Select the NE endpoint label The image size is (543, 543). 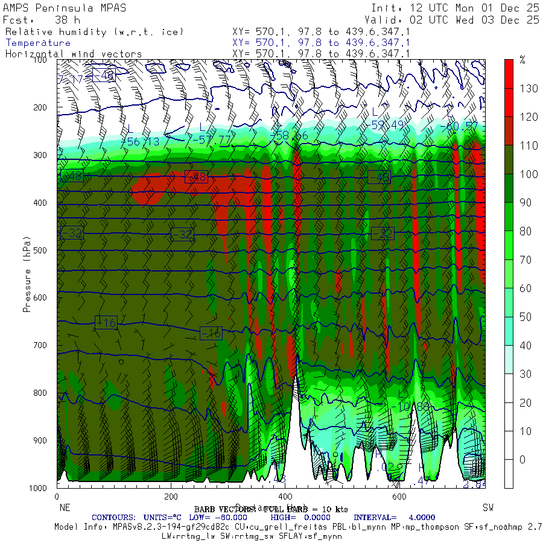pyautogui.click(x=65, y=507)
